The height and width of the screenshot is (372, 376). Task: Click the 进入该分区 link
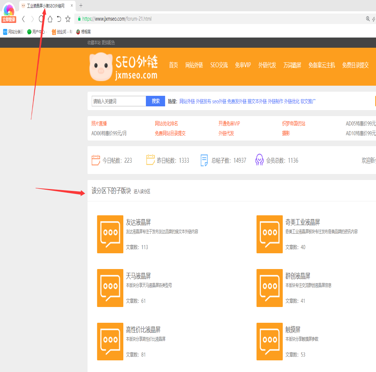(142, 191)
